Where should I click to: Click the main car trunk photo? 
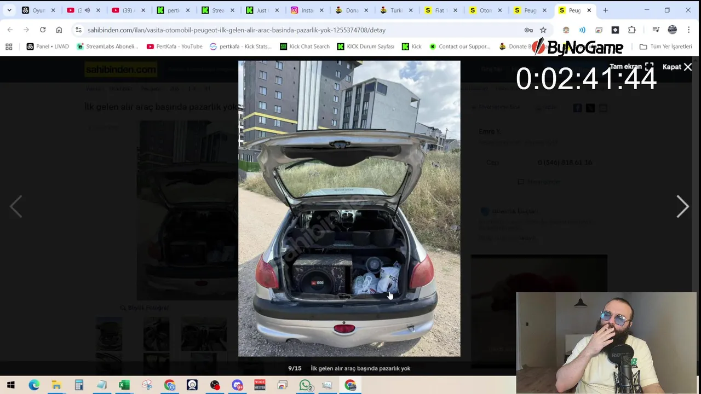pyautogui.click(x=349, y=208)
